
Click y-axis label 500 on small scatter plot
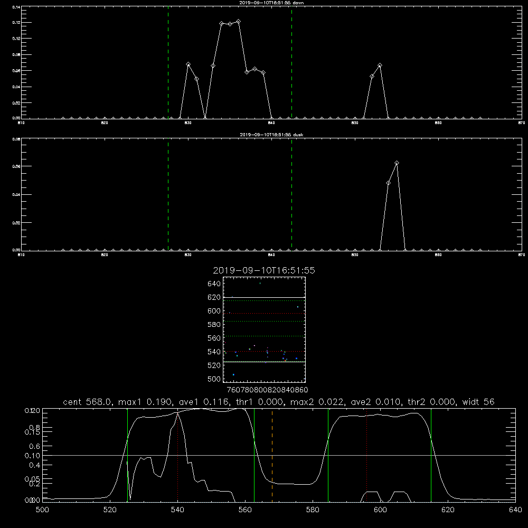tap(214, 379)
